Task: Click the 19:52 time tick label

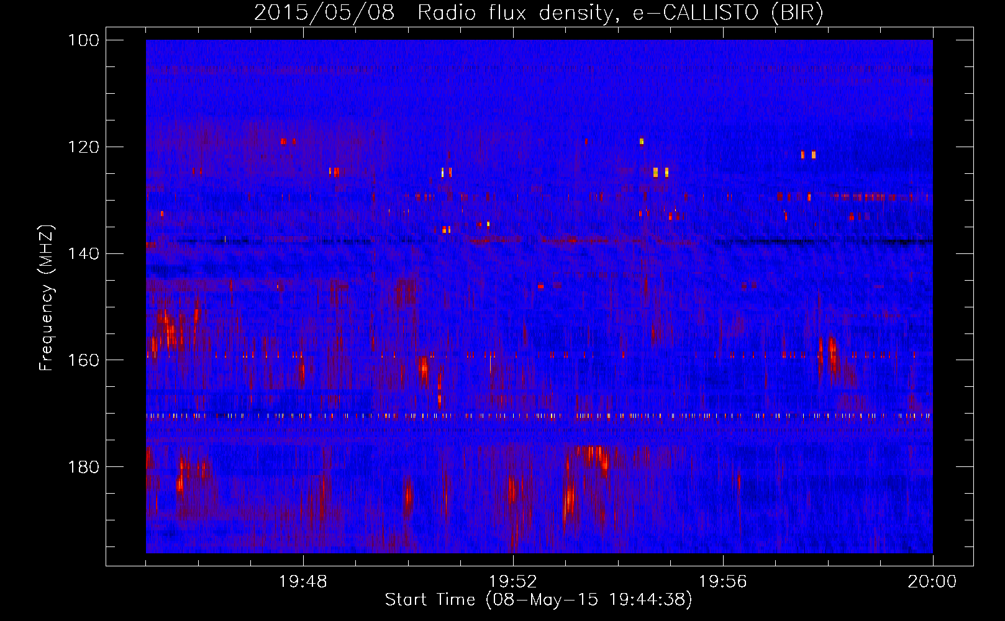Action: click(513, 582)
